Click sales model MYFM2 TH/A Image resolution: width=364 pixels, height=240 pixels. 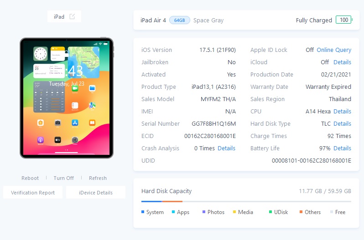tap(218, 99)
